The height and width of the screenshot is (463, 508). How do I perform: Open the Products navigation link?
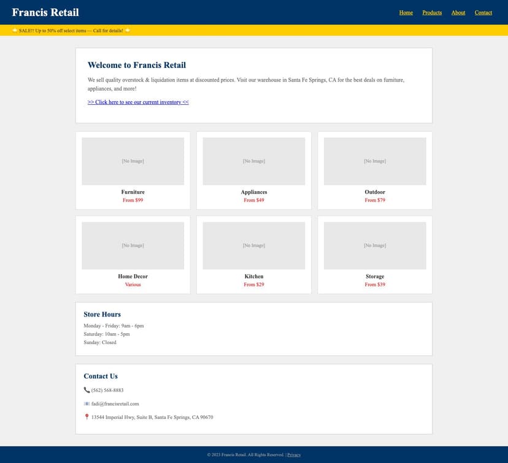pos(432,12)
